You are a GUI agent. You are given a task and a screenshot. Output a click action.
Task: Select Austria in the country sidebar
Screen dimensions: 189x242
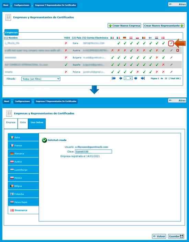[x=23, y=162]
